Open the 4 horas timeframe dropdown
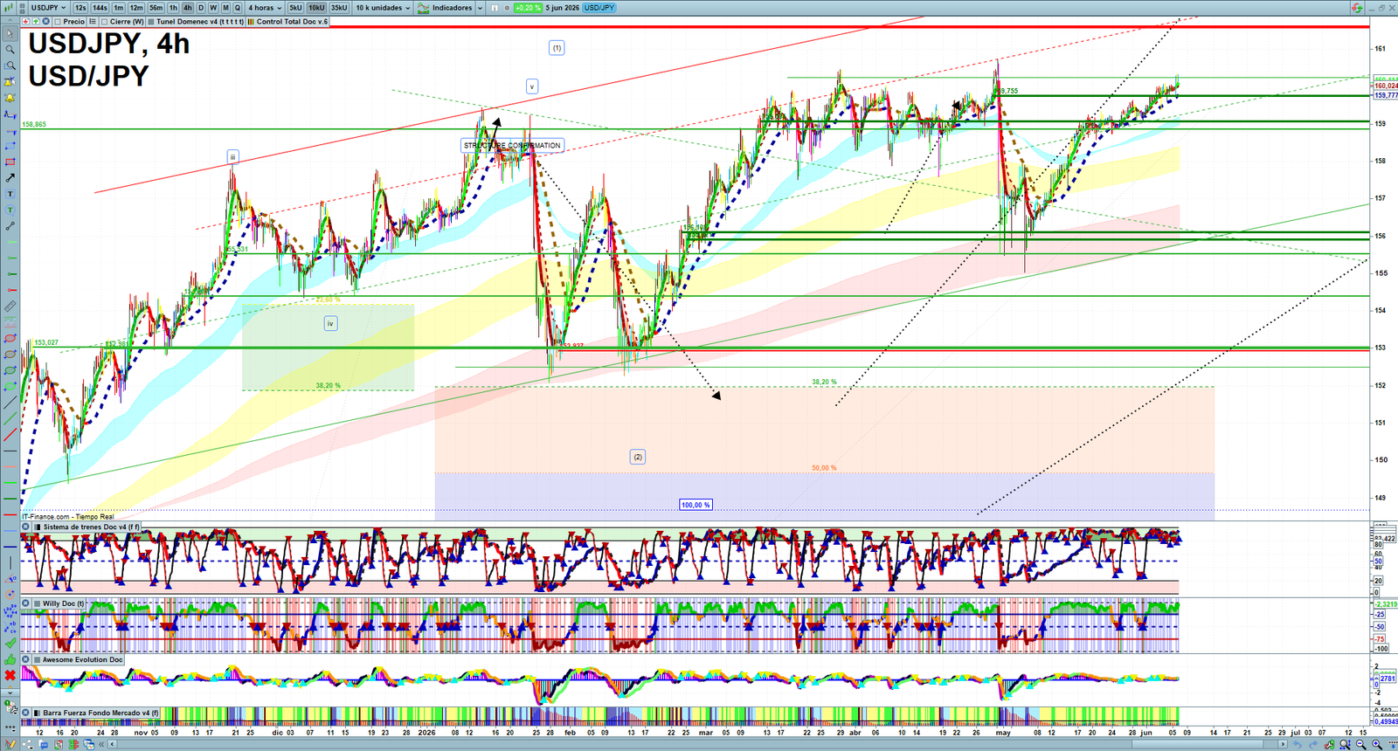The image size is (1398, 751). click(x=265, y=8)
